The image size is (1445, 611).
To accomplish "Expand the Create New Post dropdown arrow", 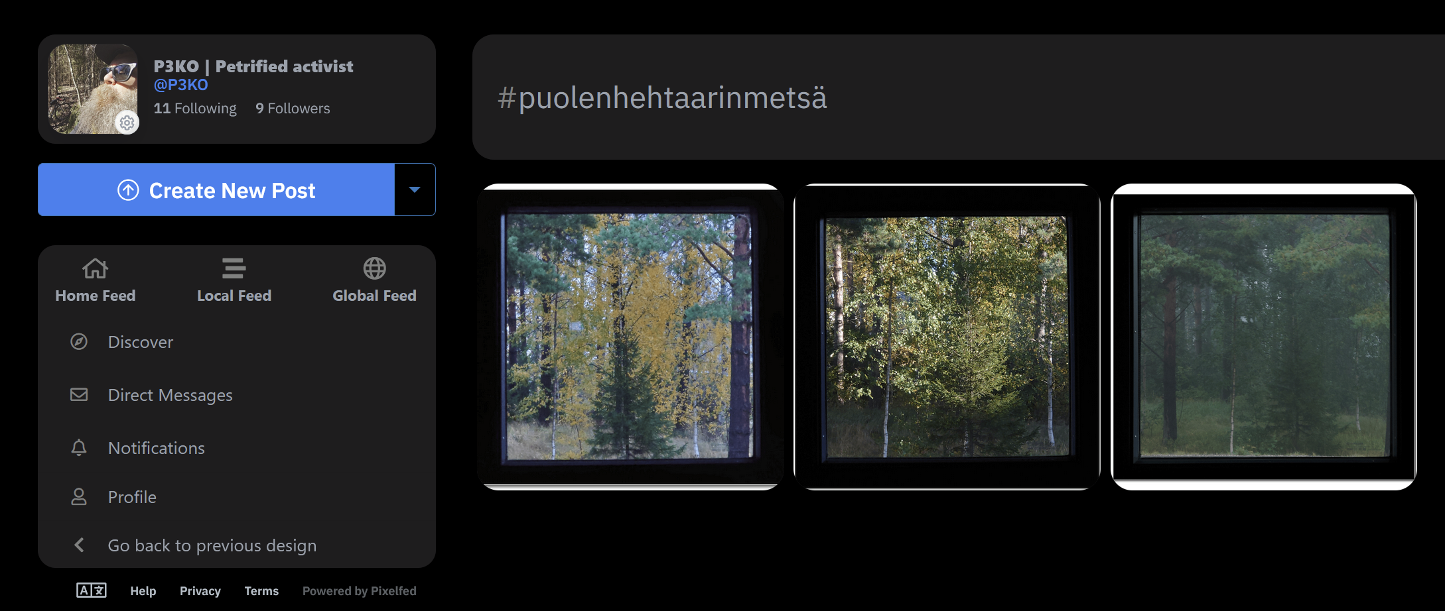I will tap(415, 190).
